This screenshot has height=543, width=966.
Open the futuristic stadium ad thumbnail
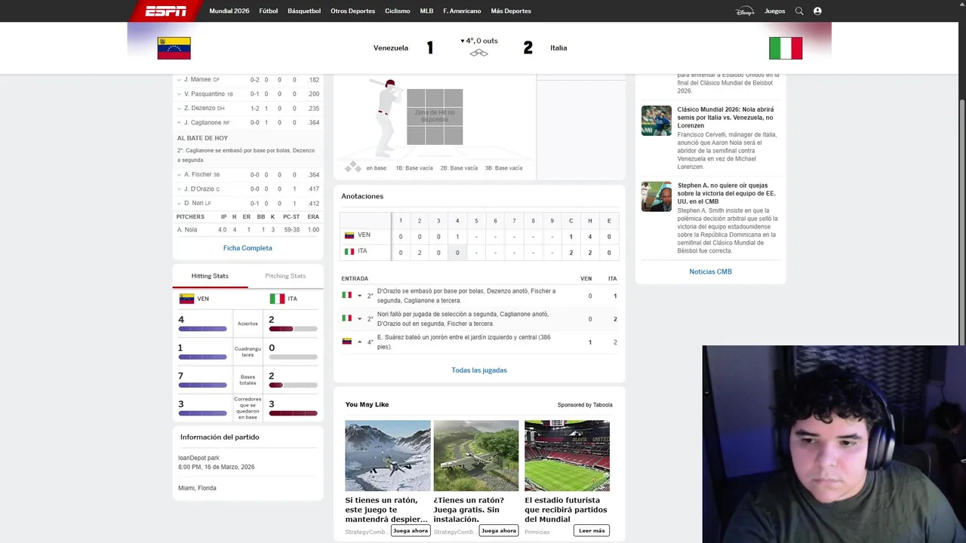click(x=567, y=456)
